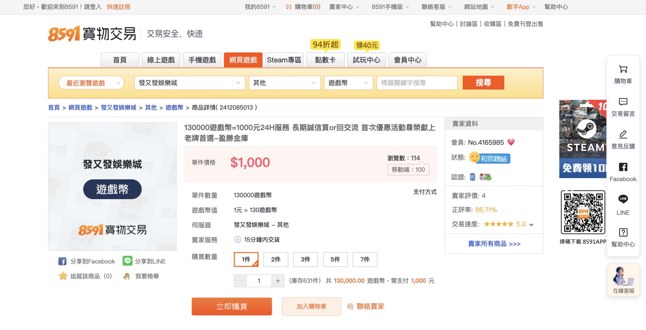
Task: Open 賣家所有商品 link
Action: click(x=494, y=244)
